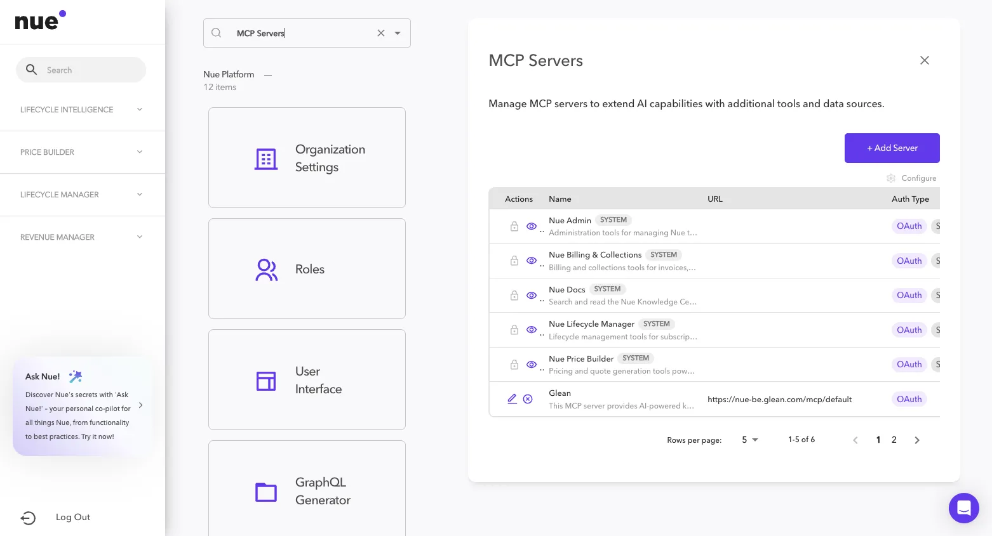Click the Glean server URL

[779, 400]
